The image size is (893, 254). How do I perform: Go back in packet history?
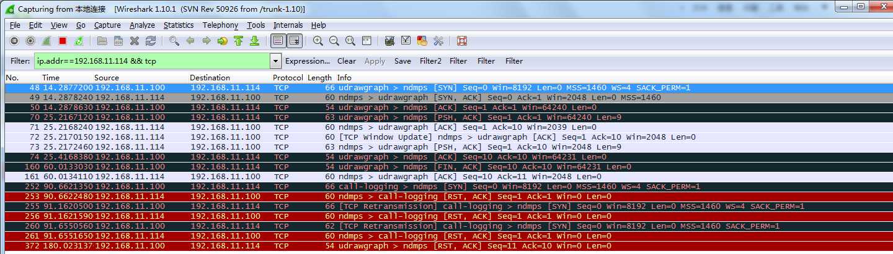(190, 41)
